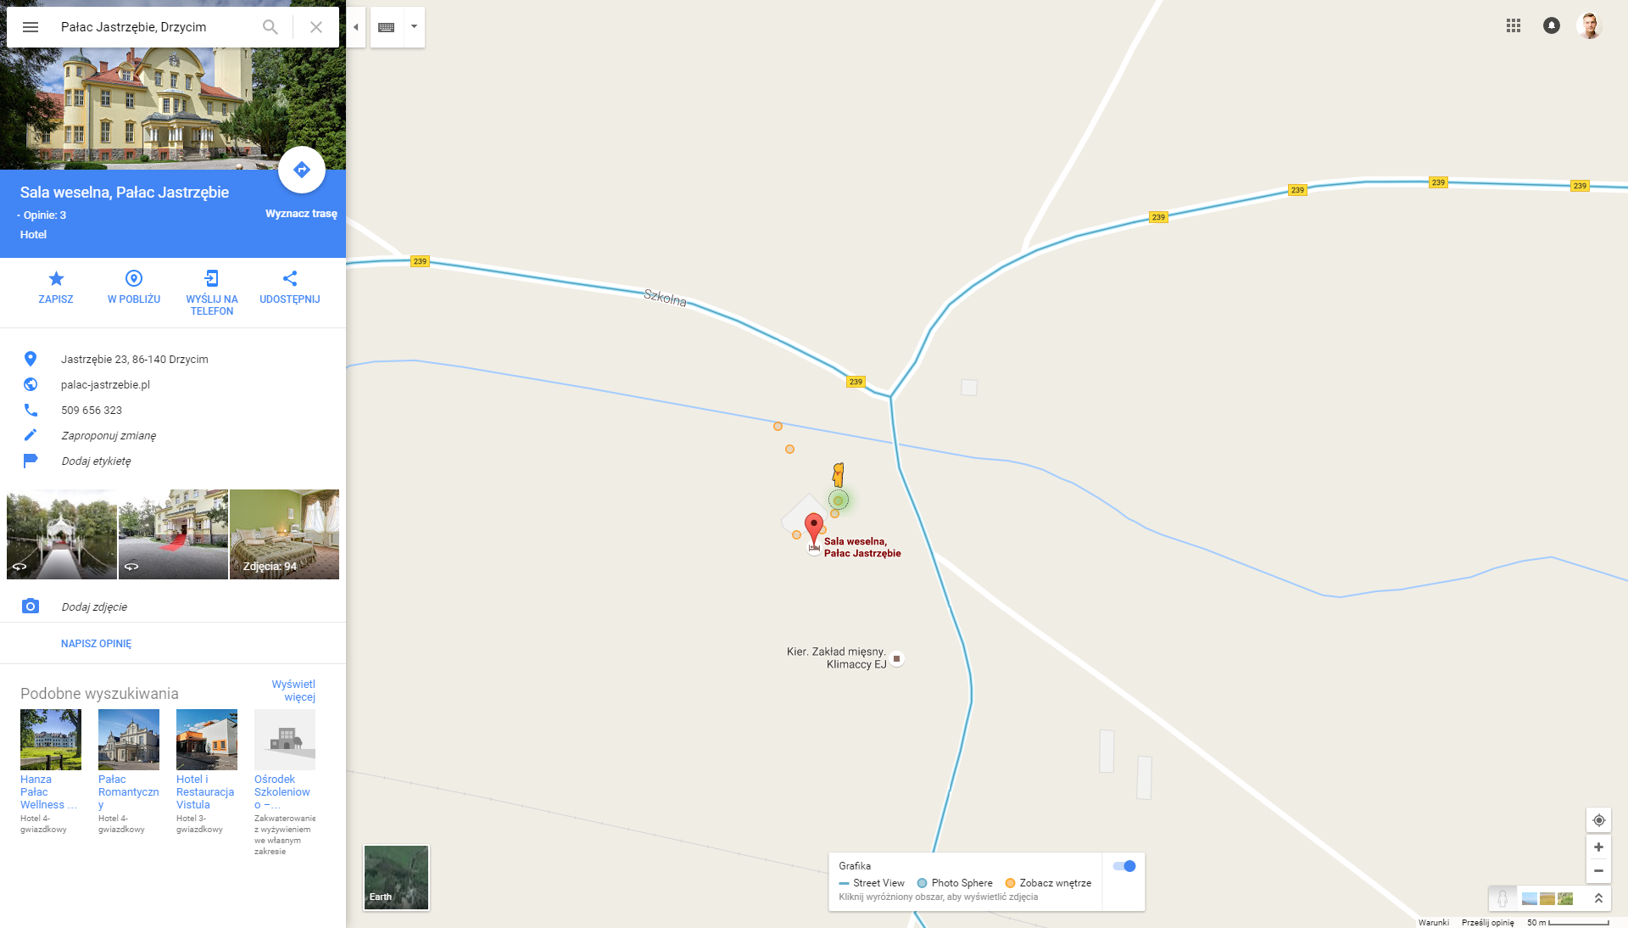1628x928 pixels.
Task: Open palac-jastrzebie.pl website link
Action: pos(105,384)
